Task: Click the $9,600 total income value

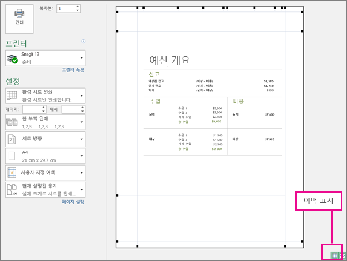Action: click(x=216, y=121)
